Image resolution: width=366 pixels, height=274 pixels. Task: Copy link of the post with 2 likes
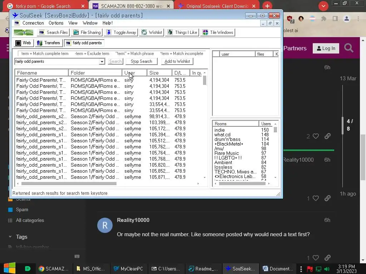coord(327,136)
